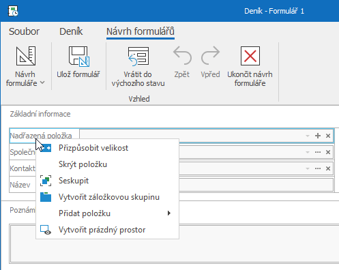Image resolution: width=339 pixels, height=270 pixels.
Task: Click the plus icon in Nadřazená položka row
Action: [x=318, y=136]
